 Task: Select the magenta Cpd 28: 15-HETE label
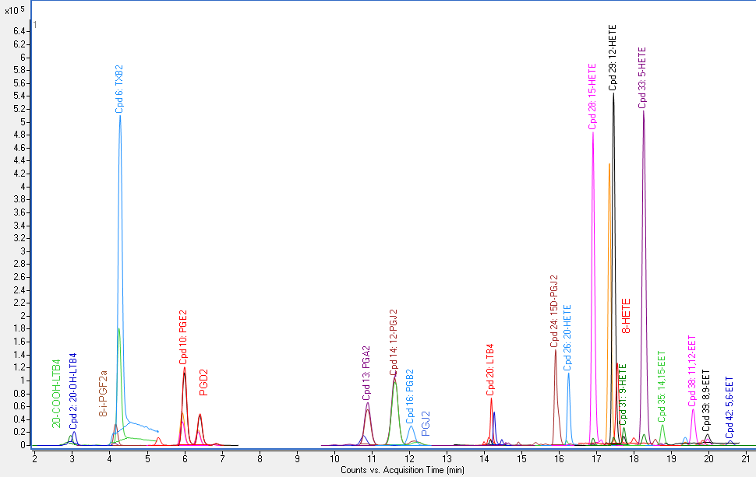point(592,96)
